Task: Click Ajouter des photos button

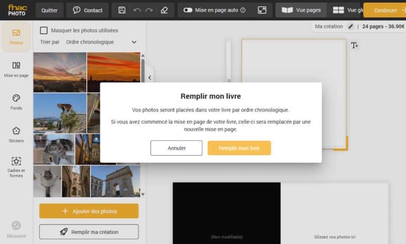Action: pyautogui.click(x=89, y=211)
